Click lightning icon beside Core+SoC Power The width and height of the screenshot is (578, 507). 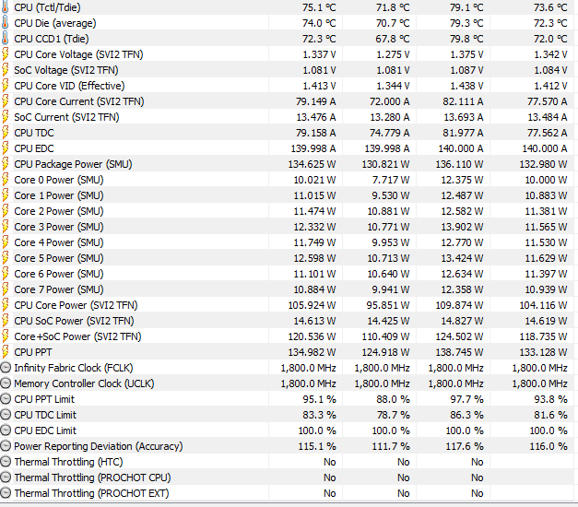(6, 336)
